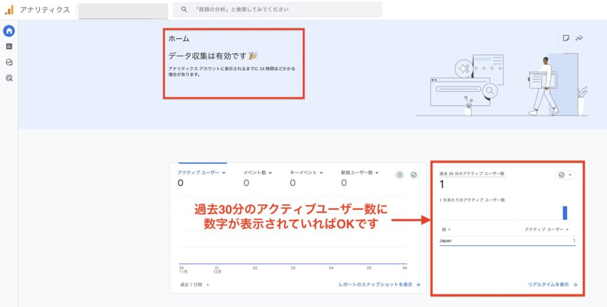Open Reports from the sidebar bar chart icon
The width and height of the screenshot is (607, 307).
[9, 46]
